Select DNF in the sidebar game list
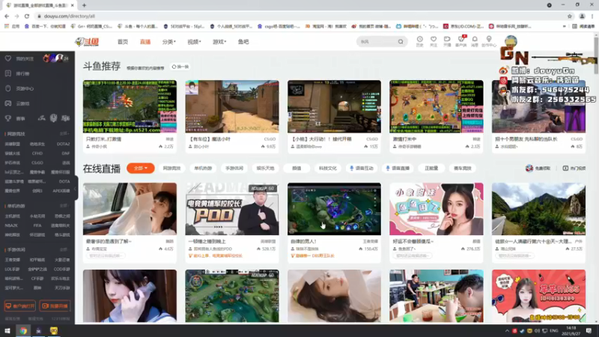Viewport: 599px width, 337px height. coord(65,154)
